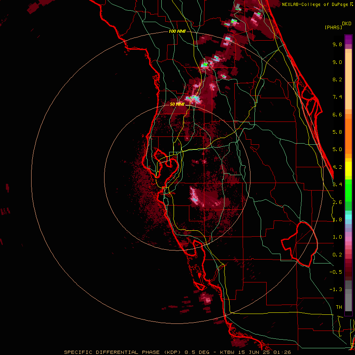Click the -1.3 value on color scale
The width and height of the screenshot is (355, 355).
click(x=336, y=290)
